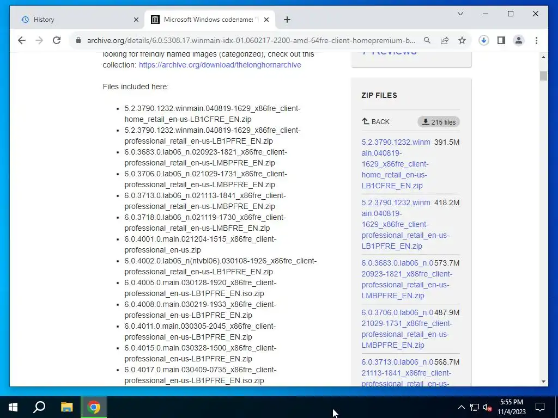This screenshot has height=418, width=558.
Task: Click the text 'Files included here:'
Action: (x=136, y=87)
